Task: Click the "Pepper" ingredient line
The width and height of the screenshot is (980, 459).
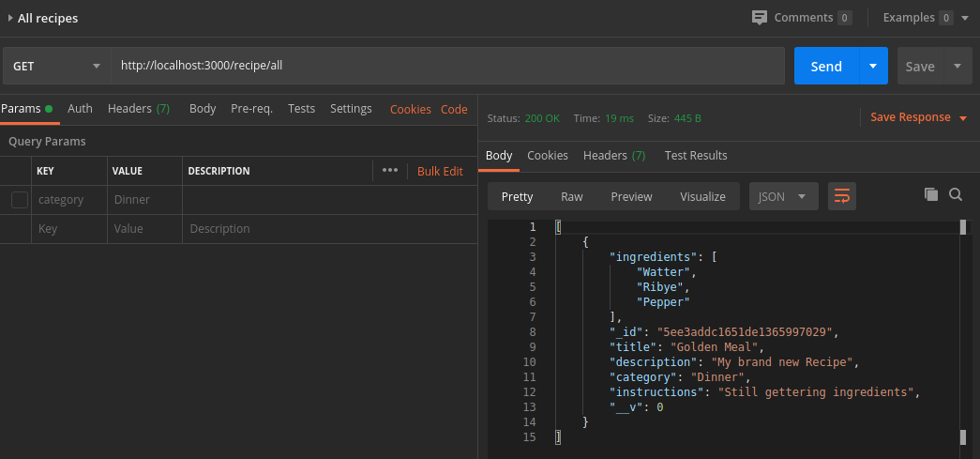Action: point(662,302)
